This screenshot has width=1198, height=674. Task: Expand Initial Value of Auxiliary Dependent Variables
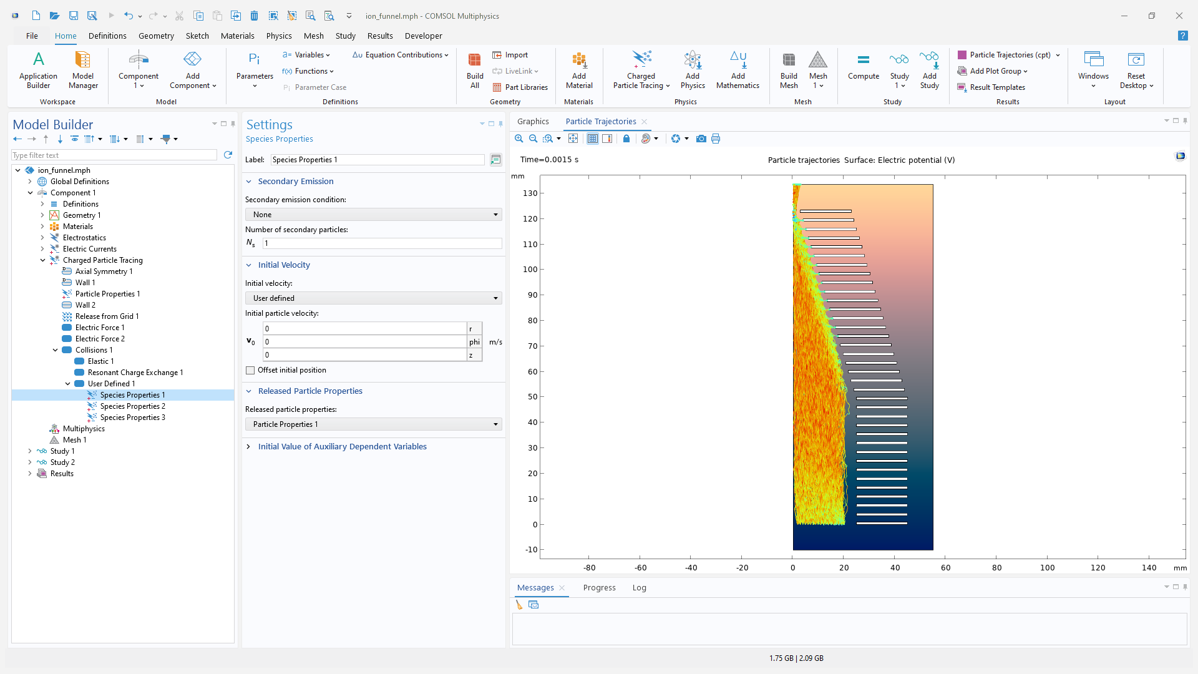(342, 446)
